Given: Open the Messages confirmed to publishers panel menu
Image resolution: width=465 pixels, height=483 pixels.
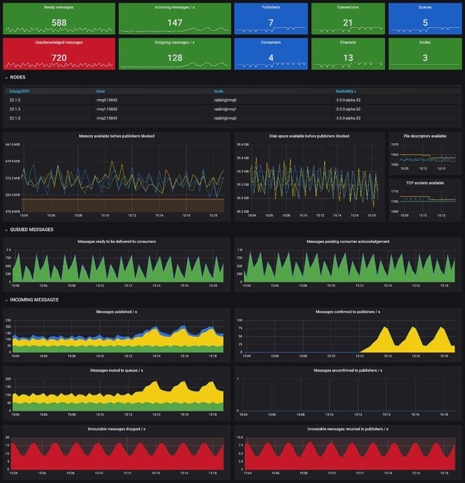Looking at the screenshot, I should click(348, 312).
